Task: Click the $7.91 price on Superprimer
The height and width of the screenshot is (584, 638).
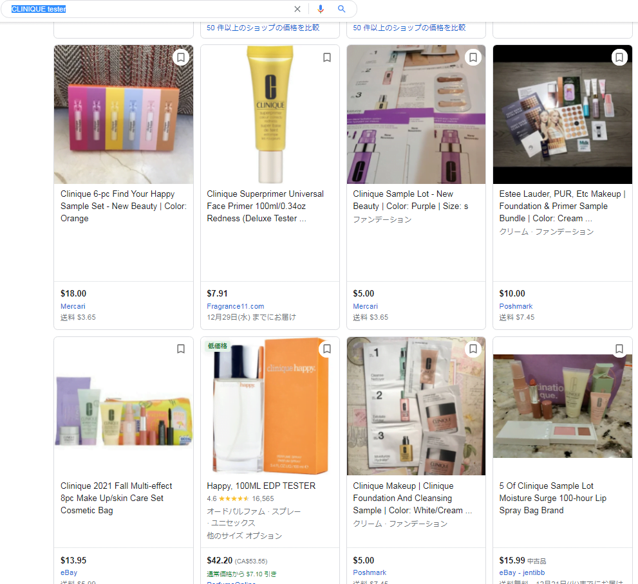Action: [x=217, y=293]
